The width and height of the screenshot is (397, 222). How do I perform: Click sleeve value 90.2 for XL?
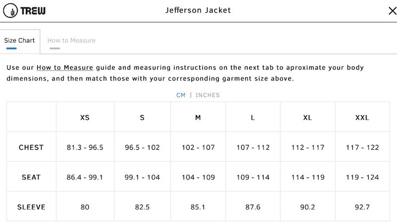tap(307, 207)
